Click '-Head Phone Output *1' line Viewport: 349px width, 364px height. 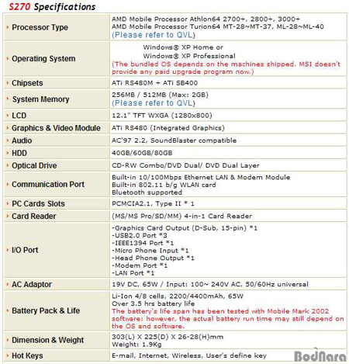point(153,258)
